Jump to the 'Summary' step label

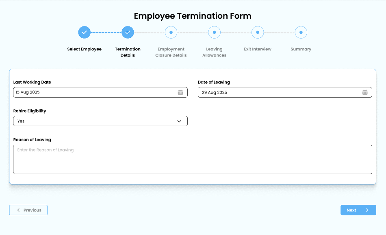pyautogui.click(x=301, y=49)
